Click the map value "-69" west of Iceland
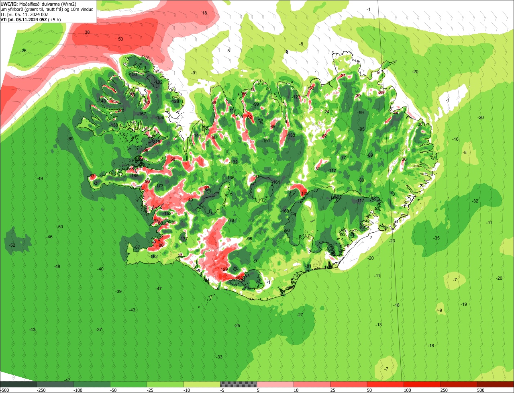Viewport: 514px width, 393px height. point(70,139)
